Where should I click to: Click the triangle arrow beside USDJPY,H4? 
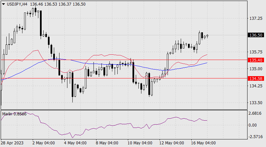tap(3, 4)
